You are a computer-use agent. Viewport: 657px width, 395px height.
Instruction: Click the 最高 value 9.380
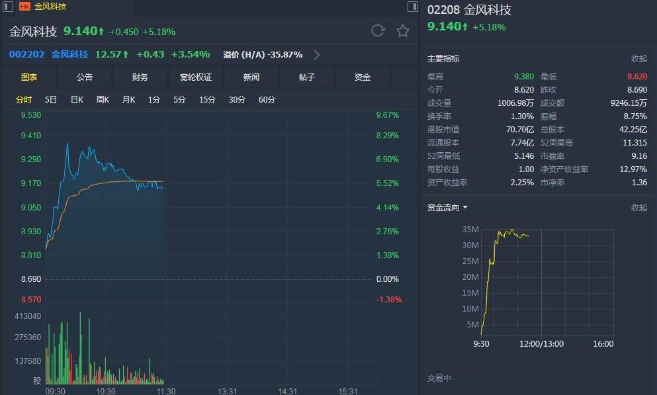tap(524, 77)
